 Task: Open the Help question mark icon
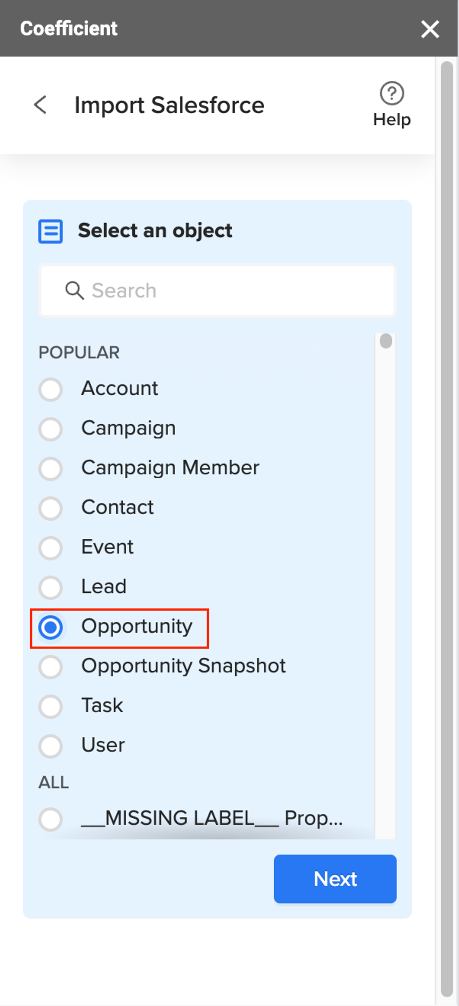tap(392, 93)
